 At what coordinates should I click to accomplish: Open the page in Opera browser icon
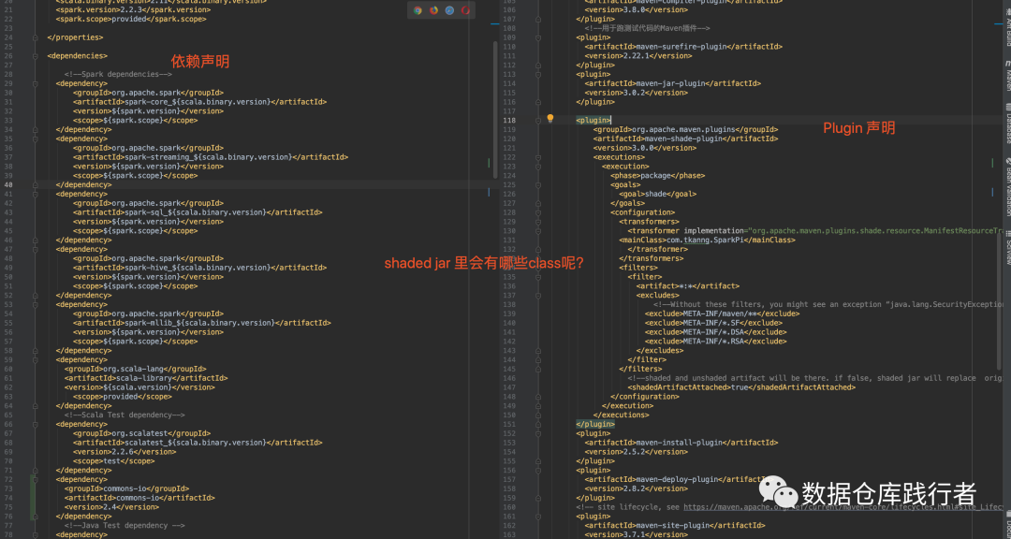[465, 10]
